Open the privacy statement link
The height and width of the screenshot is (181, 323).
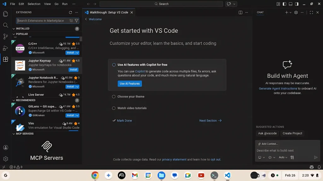[x=174, y=159]
